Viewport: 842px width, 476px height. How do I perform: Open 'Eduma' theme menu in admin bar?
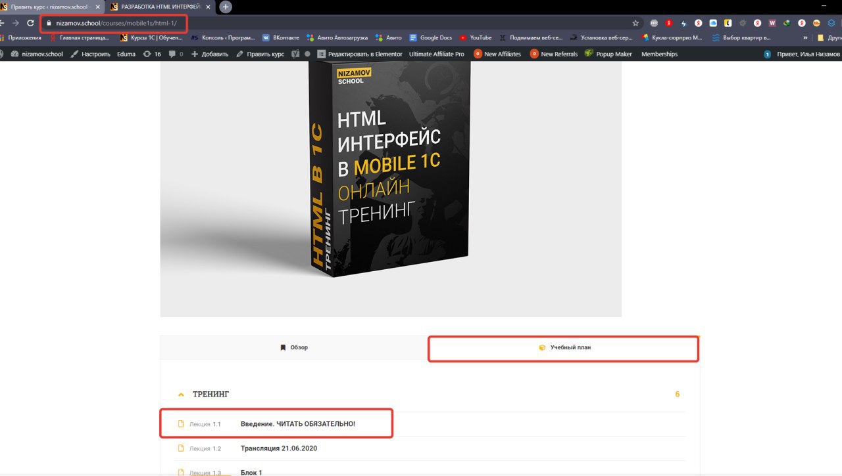point(126,54)
